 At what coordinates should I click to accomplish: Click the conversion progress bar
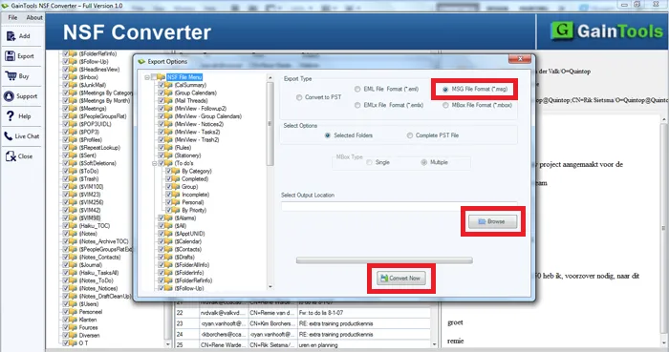[384, 260]
